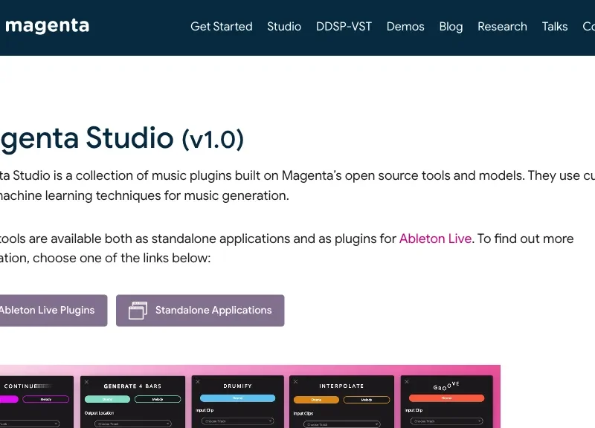This screenshot has width=595, height=428.
Task: Toggle Drums mode in Generate 4 Bars
Action: coord(107,398)
